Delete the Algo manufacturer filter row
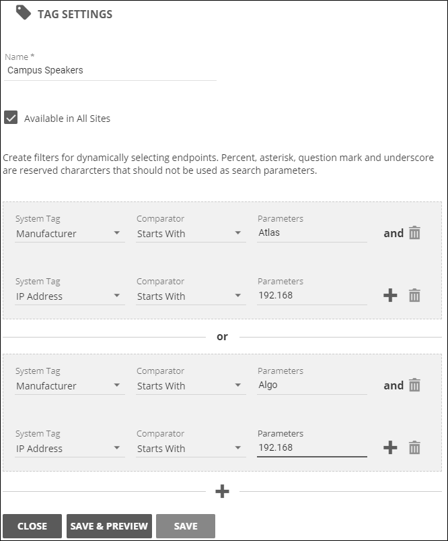Screen dimensions: 448x541 click(414, 385)
